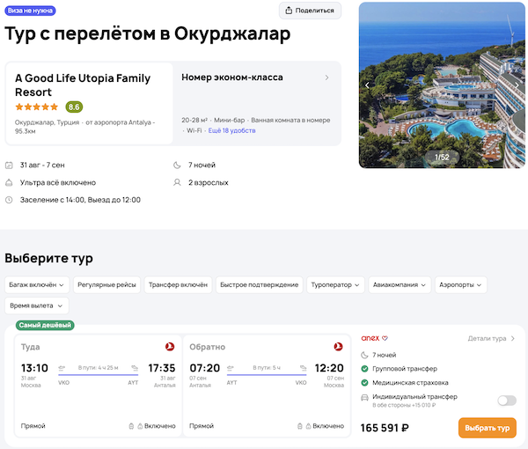Open the Багаж включён filter
The height and width of the screenshot is (449, 528).
(36, 284)
